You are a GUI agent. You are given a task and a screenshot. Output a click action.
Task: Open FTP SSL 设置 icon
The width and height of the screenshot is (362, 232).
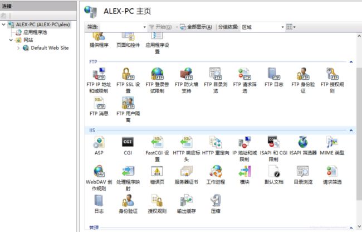(128, 80)
